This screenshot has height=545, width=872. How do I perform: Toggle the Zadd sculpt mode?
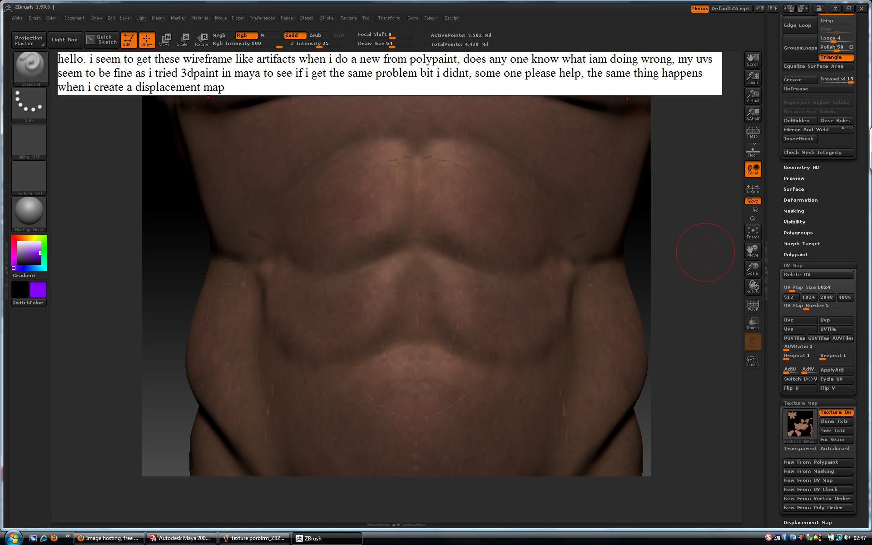pyautogui.click(x=294, y=35)
